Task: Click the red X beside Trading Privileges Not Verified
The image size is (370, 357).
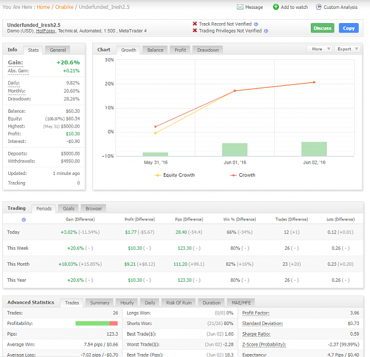Action: coord(195,30)
